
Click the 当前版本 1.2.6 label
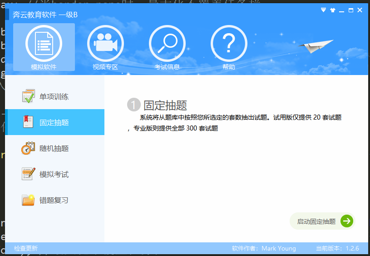pos(337,248)
